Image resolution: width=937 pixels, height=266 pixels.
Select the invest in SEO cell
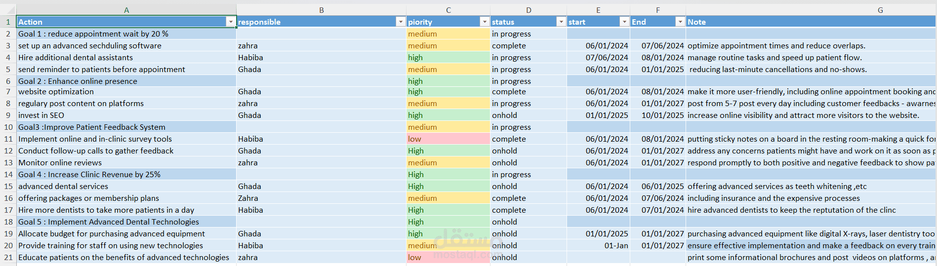(126, 115)
